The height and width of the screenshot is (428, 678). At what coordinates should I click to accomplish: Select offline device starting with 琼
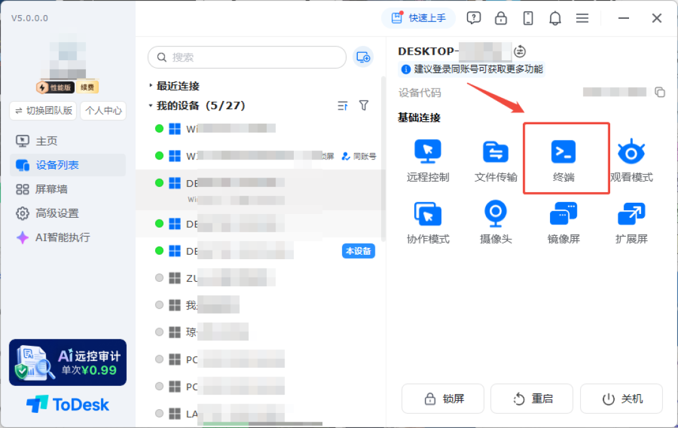tap(259, 332)
